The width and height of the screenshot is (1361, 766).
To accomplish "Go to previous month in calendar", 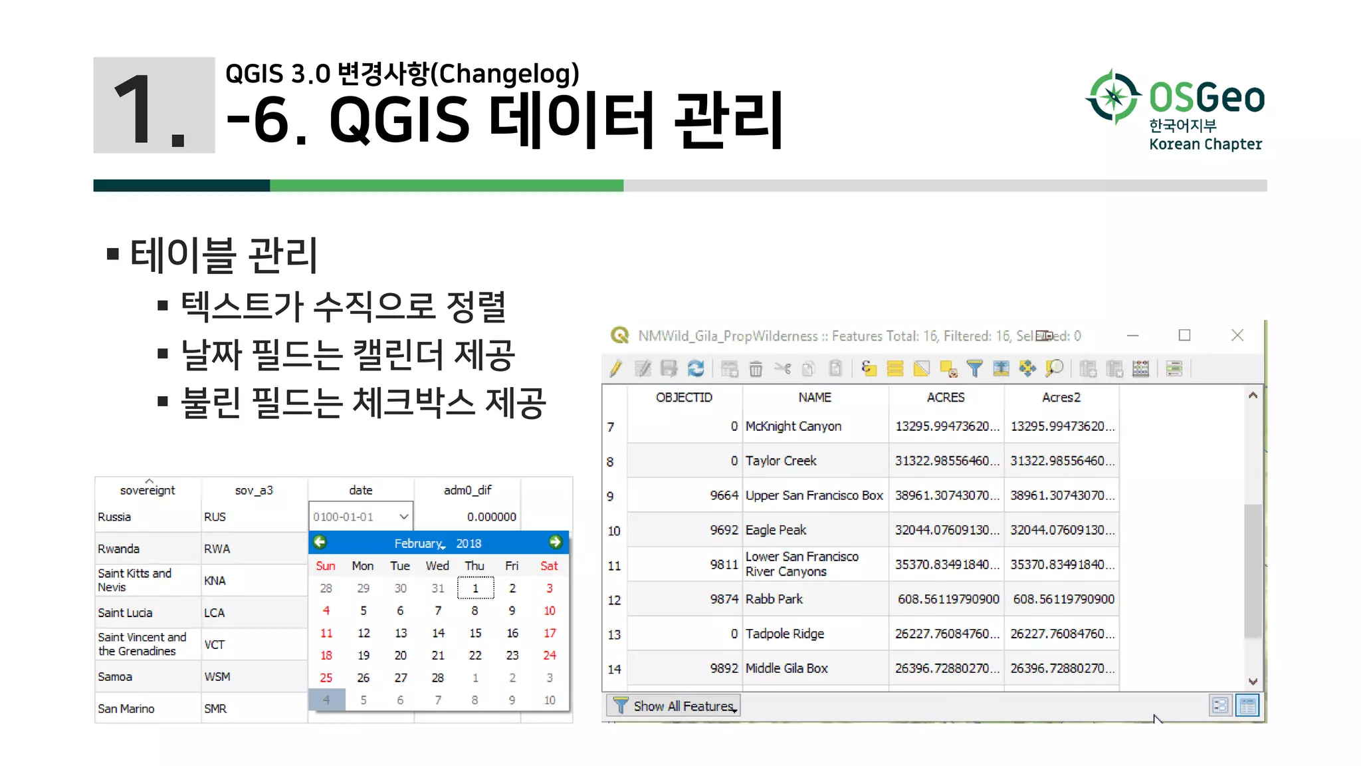I will (x=320, y=542).
